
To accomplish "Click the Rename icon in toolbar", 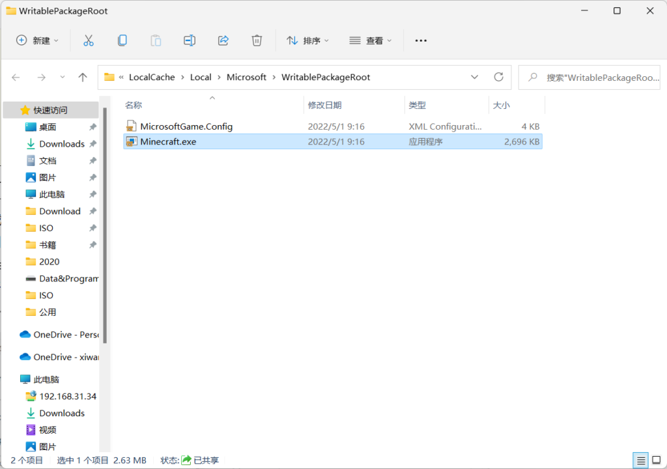I will [190, 40].
